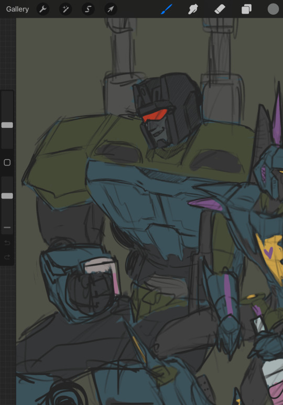Viewport: 283px width, 405px height.
Task: Return to the Gallery
Action: click(17, 9)
